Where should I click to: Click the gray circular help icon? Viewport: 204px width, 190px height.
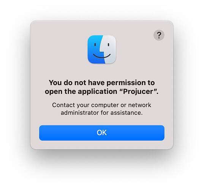(159, 35)
